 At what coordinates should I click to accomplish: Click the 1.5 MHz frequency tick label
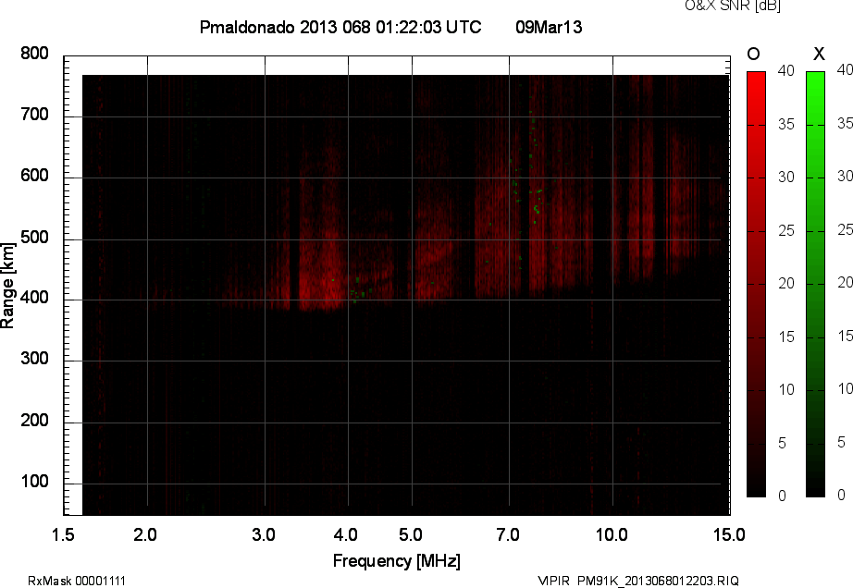[x=64, y=533]
